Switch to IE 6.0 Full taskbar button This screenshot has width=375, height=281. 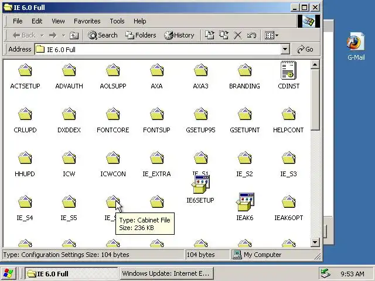coord(71,273)
